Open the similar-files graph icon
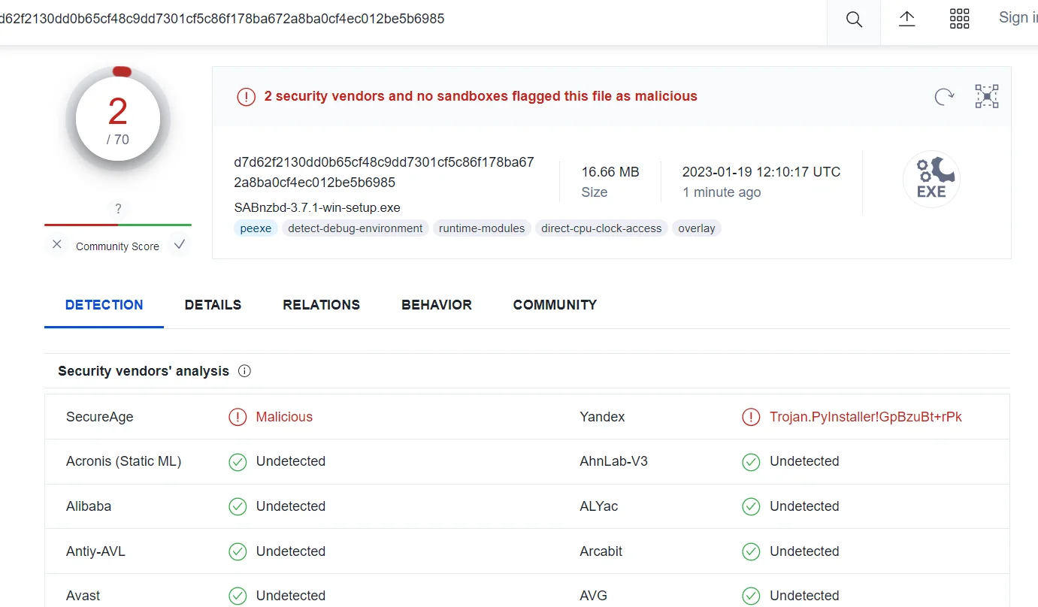The height and width of the screenshot is (607, 1038). tap(987, 96)
